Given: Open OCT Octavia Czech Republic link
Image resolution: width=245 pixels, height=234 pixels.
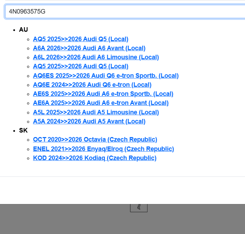Looking at the screenshot, I should 95,139.
